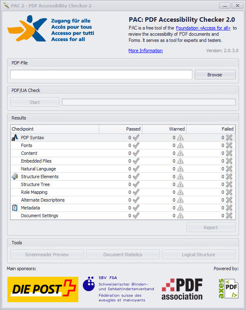This screenshot has width=246, height=310.
Task: Click the Report button
Action: [211, 227]
